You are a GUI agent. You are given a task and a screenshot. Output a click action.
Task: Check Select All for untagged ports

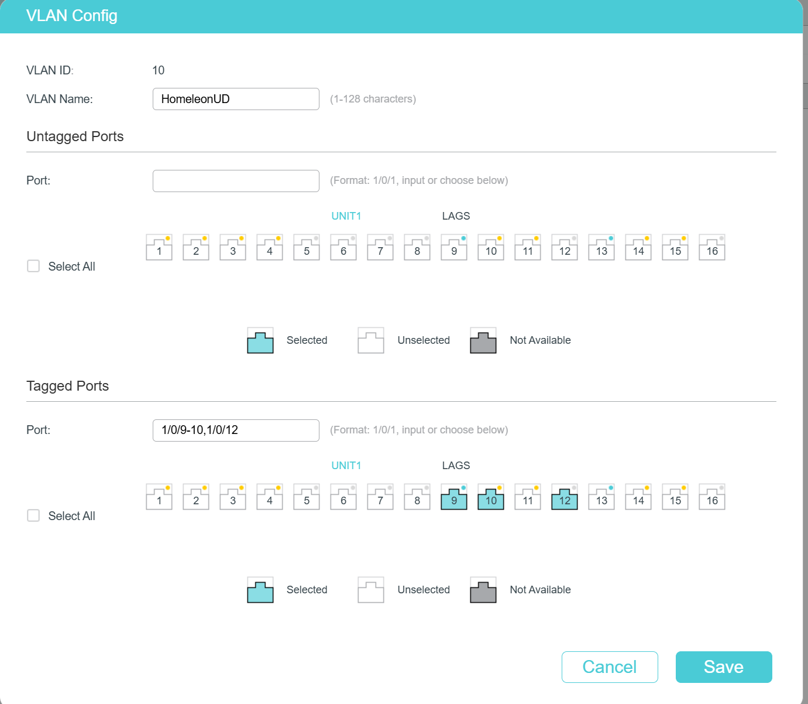tap(34, 266)
